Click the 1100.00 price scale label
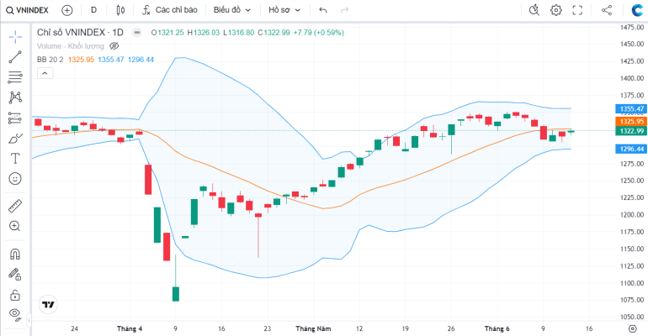This screenshot has width=648, height=336. (x=632, y=283)
